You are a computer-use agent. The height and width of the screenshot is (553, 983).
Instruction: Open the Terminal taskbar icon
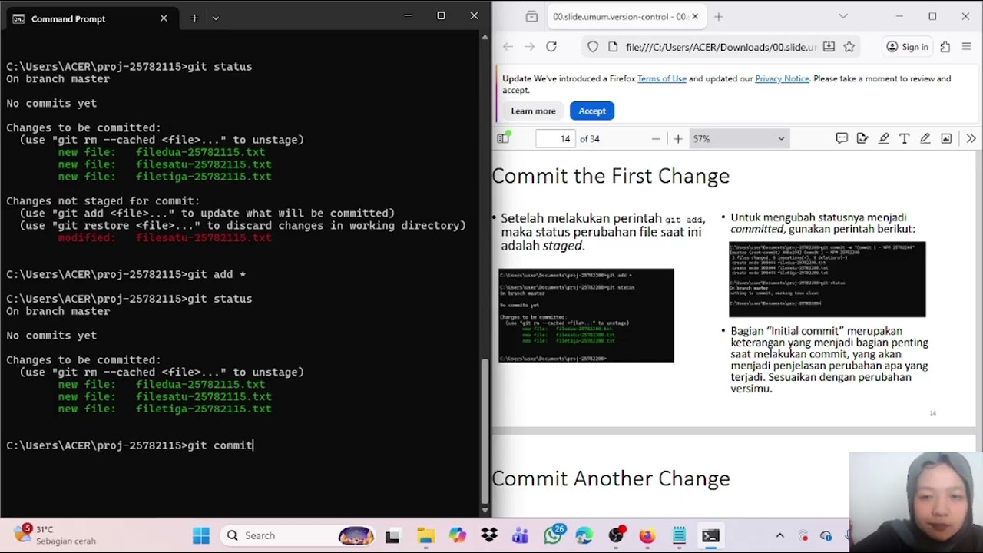click(x=710, y=535)
